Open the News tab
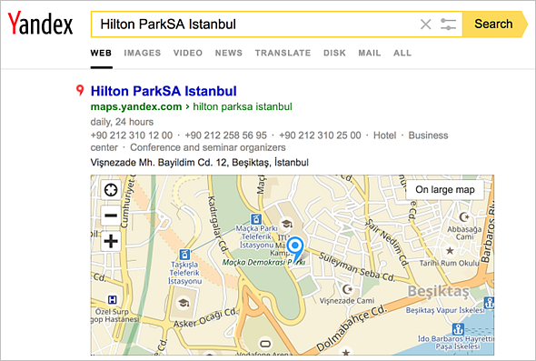Image resolution: width=536 pixels, height=361 pixels. (229, 53)
